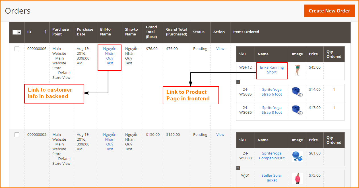Open the Sprite Yoga Companion Kit link
This screenshot has width=359, height=188.
(272, 156)
